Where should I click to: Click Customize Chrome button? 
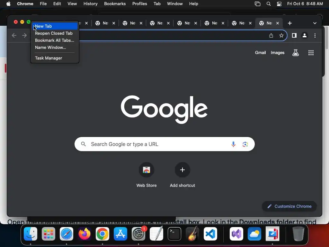pos(289,206)
